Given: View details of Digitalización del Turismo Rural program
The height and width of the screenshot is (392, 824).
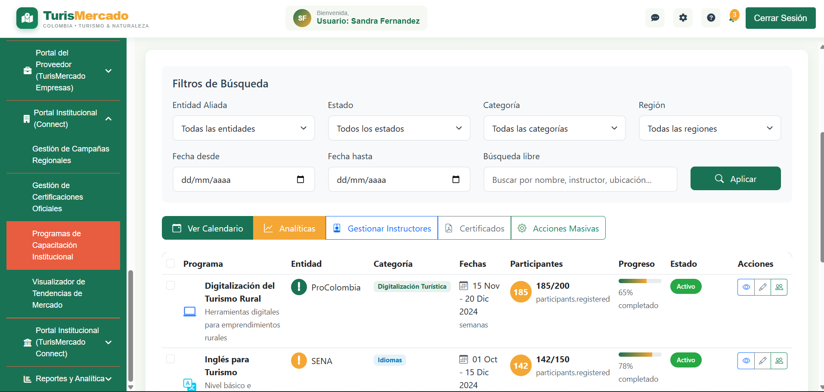Looking at the screenshot, I should coord(746,287).
